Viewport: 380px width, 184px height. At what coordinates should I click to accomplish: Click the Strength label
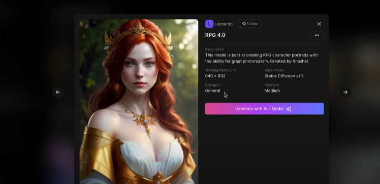coord(272,85)
